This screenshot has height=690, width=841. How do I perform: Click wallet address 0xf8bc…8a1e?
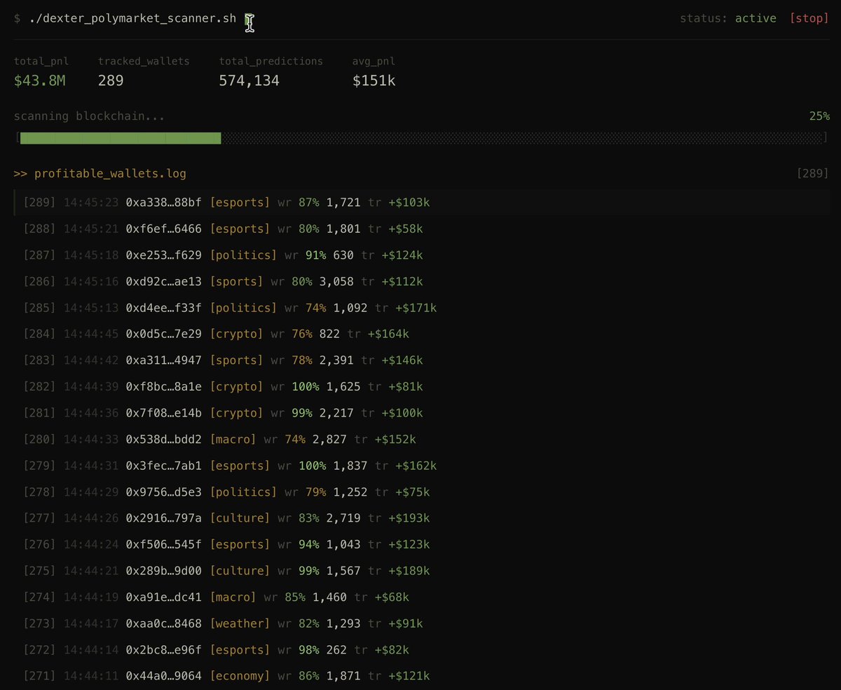pyautogui.click(x=163, y=386)
